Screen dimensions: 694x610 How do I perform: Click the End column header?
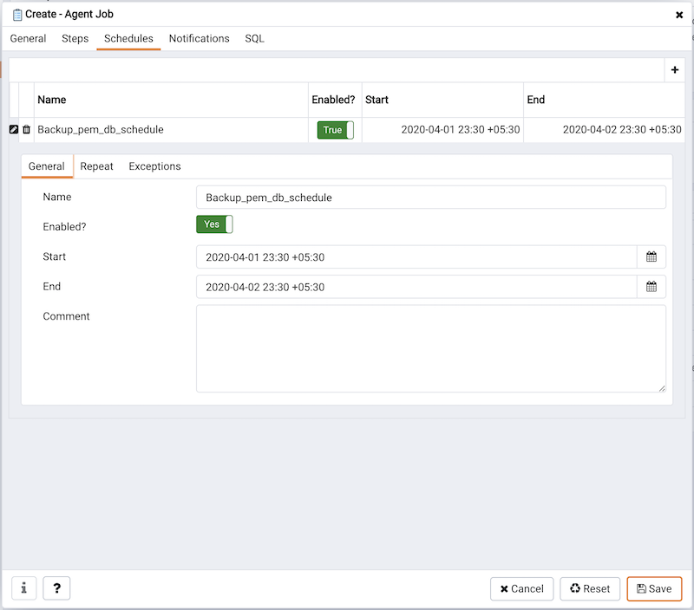604,100
